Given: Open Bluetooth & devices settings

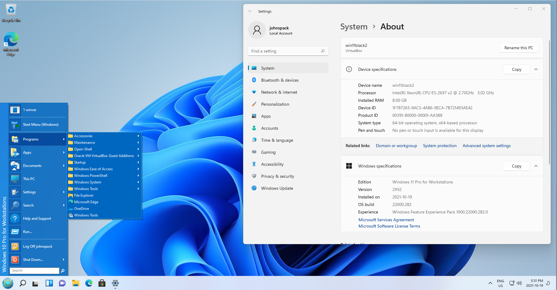Looking at the screenshot, I should (288, 80).
